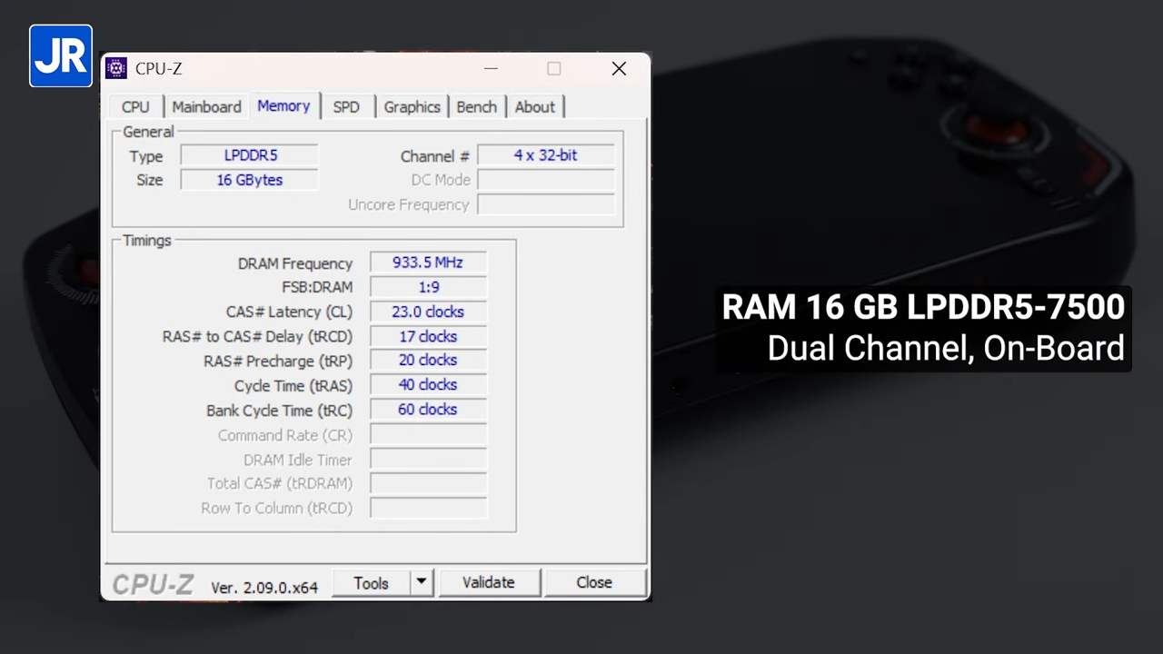Click the Channel # field 4 x 32-bit
Image resolution: width=1163 pixels, height=654 pixels.
click(545, 155)
